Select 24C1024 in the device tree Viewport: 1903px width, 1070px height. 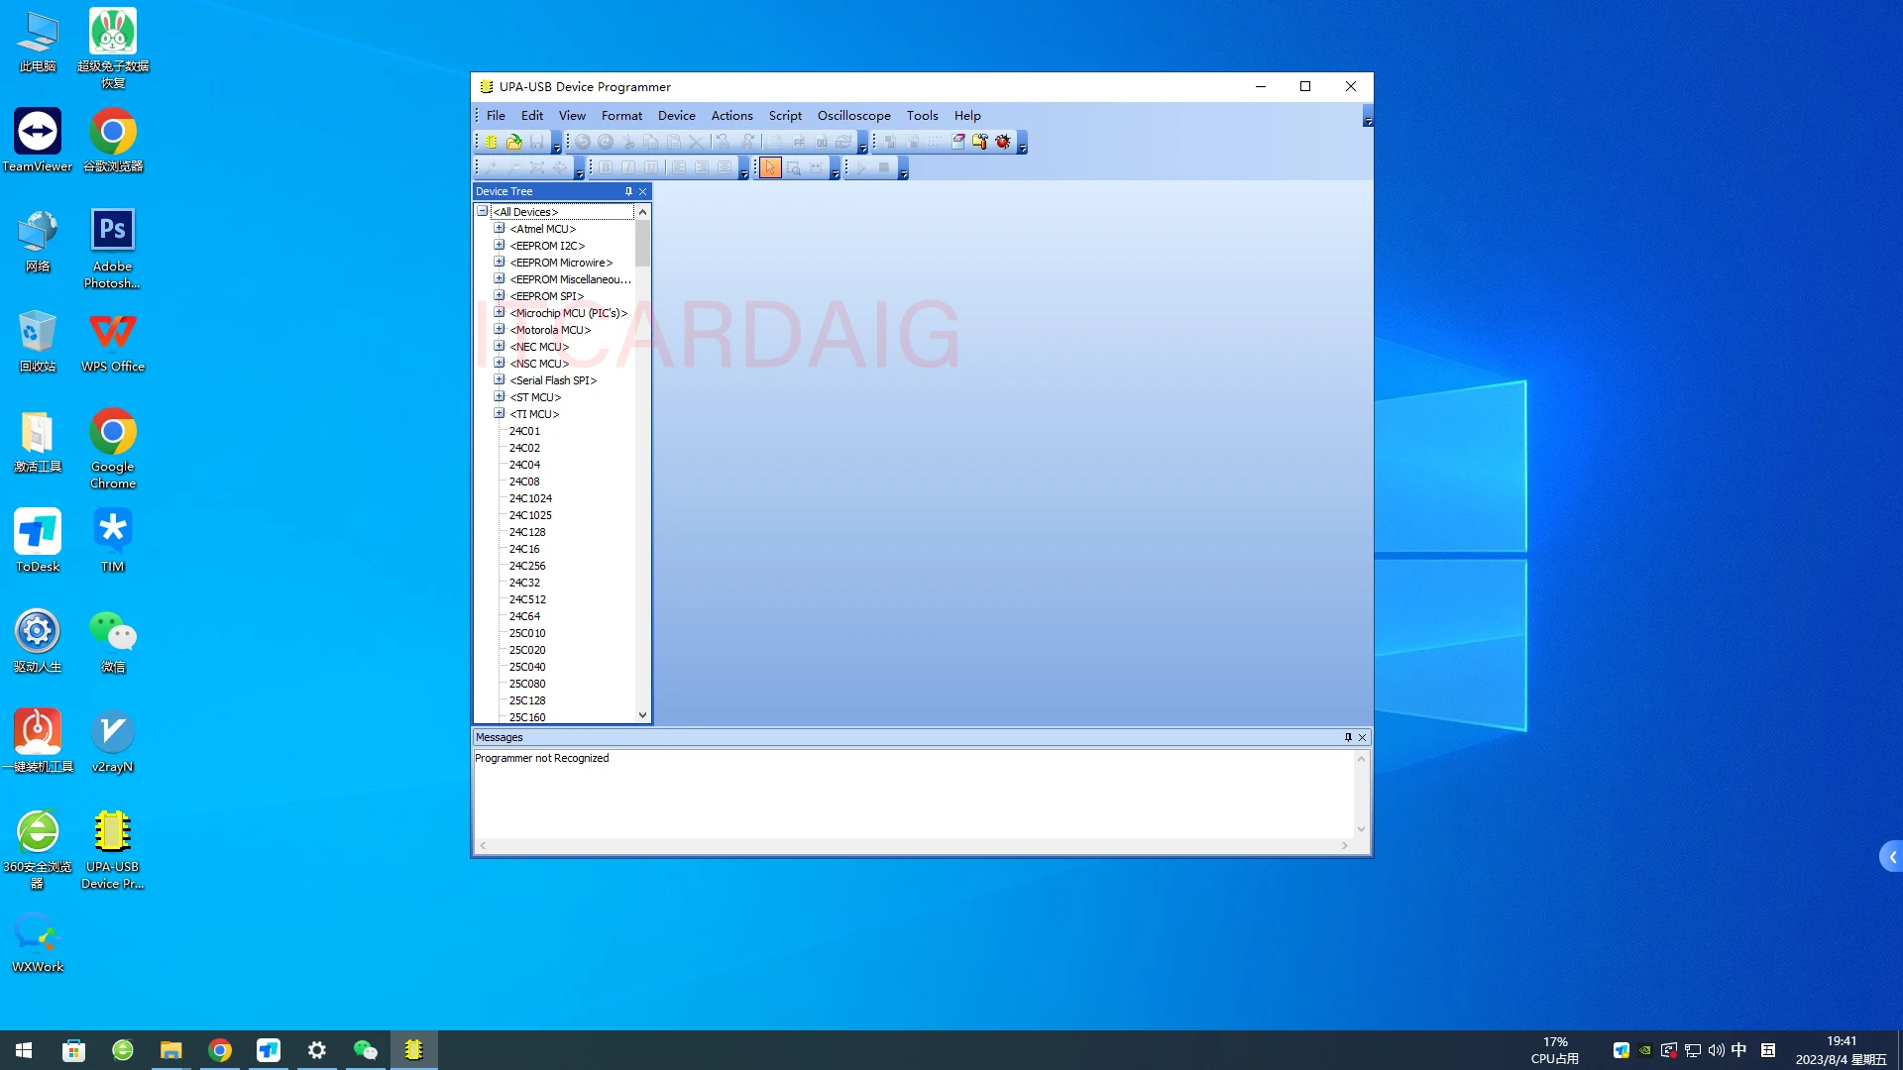click(530, 498)
